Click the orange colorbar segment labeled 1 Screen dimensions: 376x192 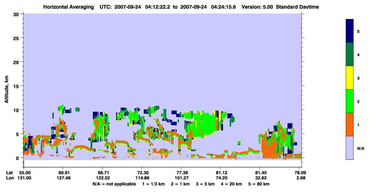(350, 124)
